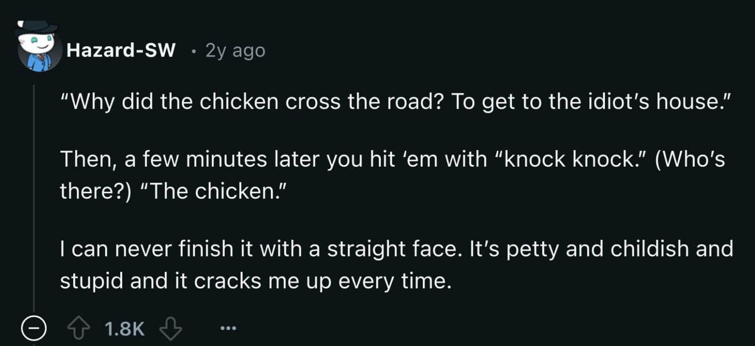Open the three-dot more options menu
Image resolution: width=755 pixels, height=346 pixels.
[x=228, y=328]
